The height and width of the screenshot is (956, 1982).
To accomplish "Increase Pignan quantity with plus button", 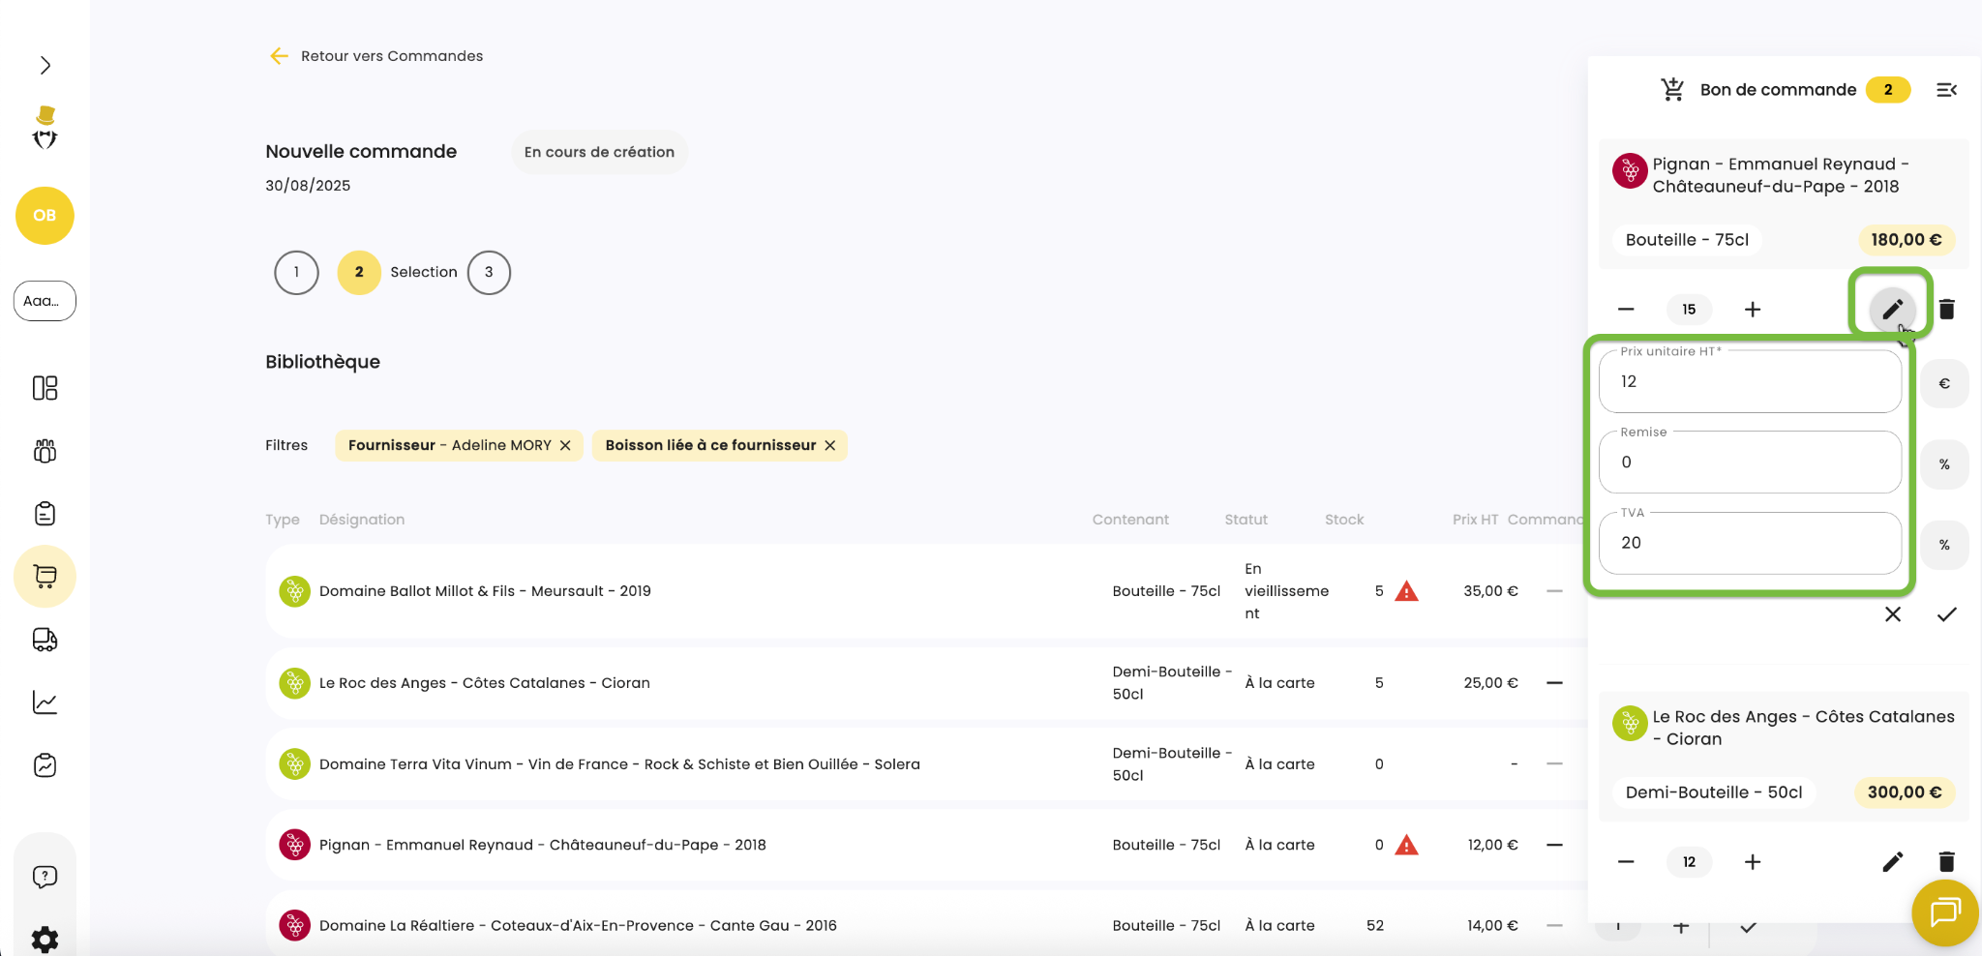I will click(1752, 310).
